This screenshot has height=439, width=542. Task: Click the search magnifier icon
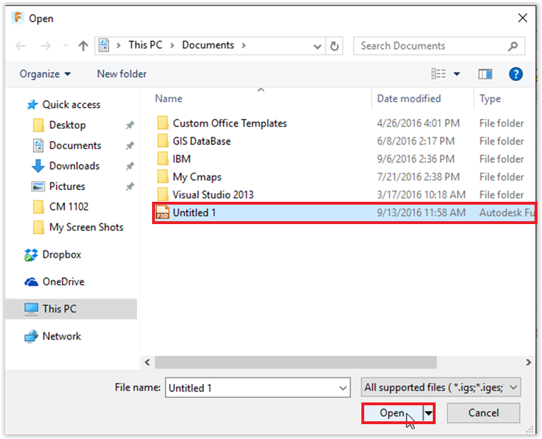pyautogui.click(x=513, y=46)
